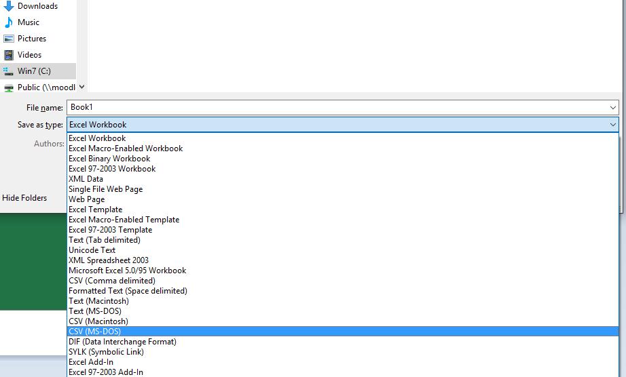This screenshot has width=626, height=377.
Task: Open the Pictures folder in sidebar
Action: pyautogui.click(x=37, y=39)
